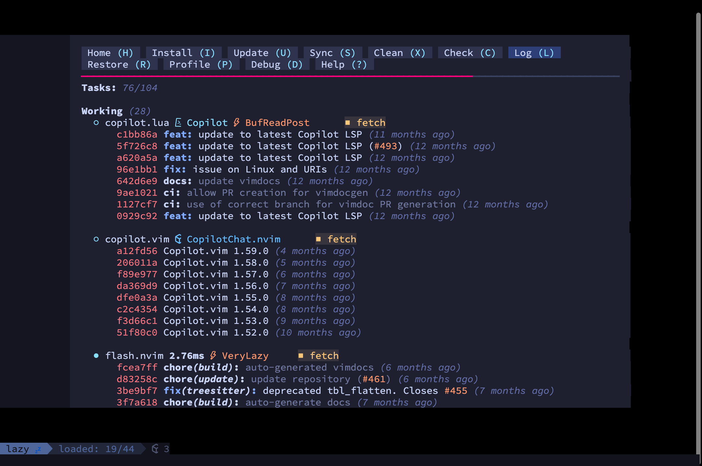Open the Restore (R) button
This screenshot has height=466, width=702.
coord(119,64)
